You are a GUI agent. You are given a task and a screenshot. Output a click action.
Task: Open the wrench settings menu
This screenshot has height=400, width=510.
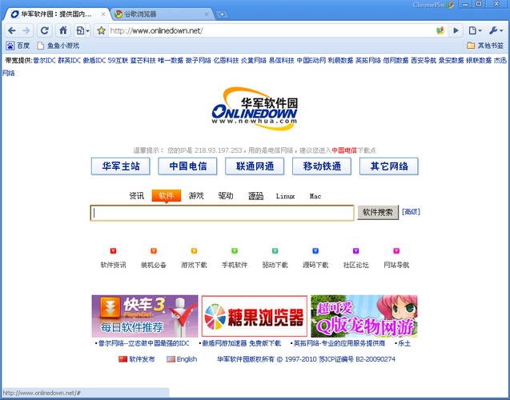click(x=496, y=30)
